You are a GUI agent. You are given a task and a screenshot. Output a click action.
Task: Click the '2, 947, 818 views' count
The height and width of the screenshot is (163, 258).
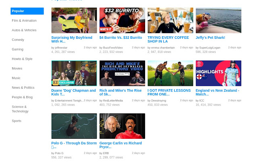click(x=159, y=52)
